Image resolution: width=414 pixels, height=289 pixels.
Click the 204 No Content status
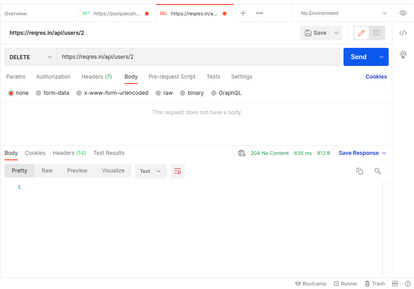269,153
